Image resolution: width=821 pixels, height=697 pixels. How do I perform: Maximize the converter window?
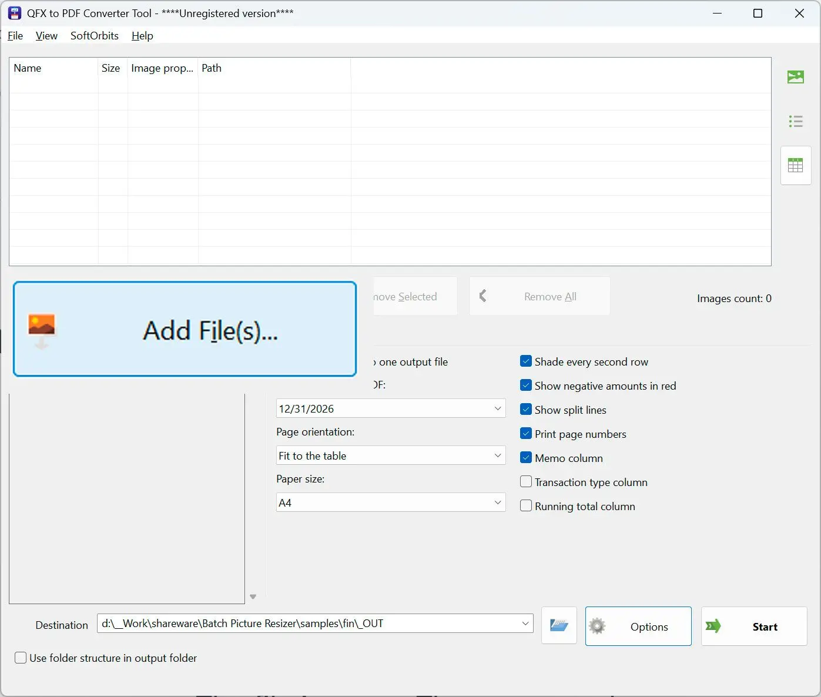coord(758,13)
